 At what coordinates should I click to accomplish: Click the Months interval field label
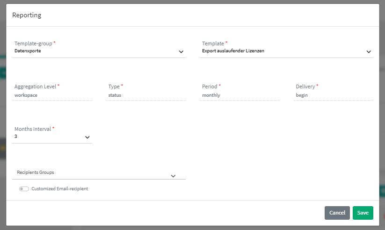(33, 129)
